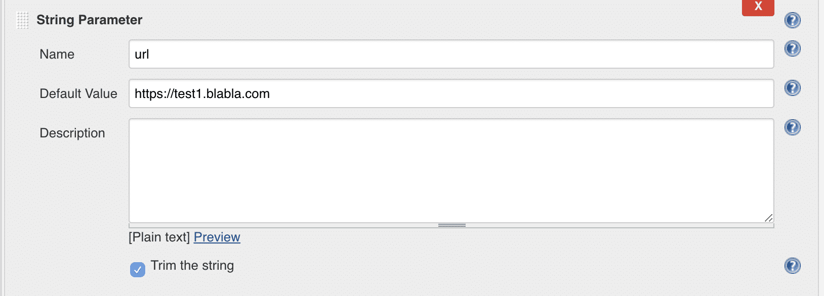Open help beside the Description field
The width and height of the screenshot is (824, 296).
[793, 128]
